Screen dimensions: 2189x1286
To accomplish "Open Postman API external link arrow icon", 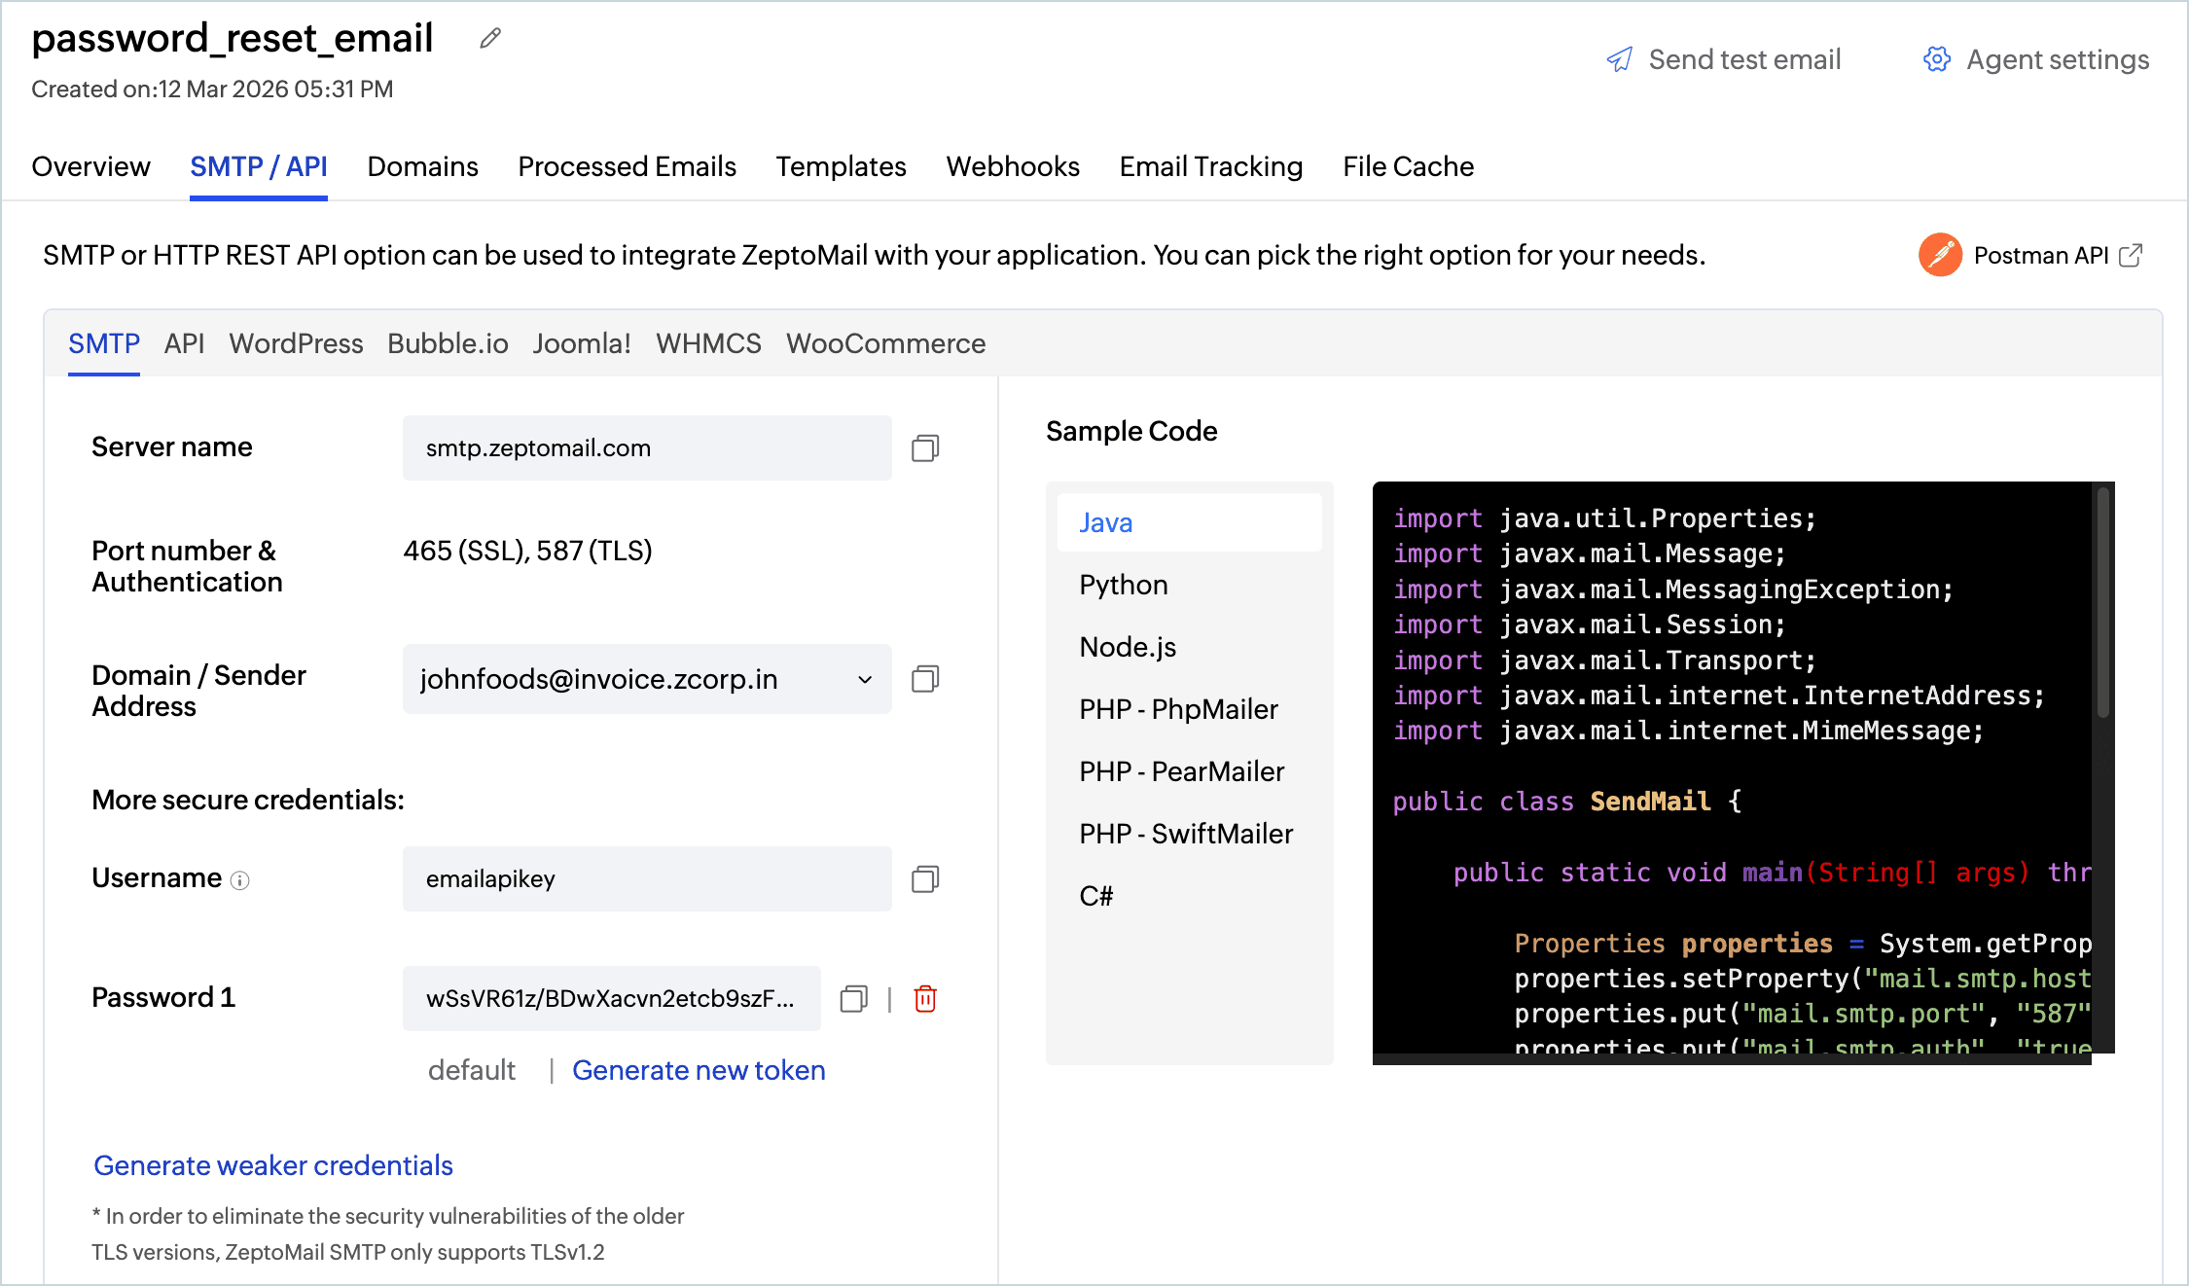I will 2131,255.
